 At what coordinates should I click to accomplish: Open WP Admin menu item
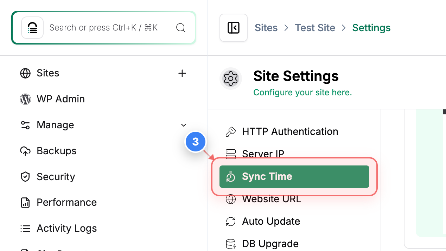60,99
